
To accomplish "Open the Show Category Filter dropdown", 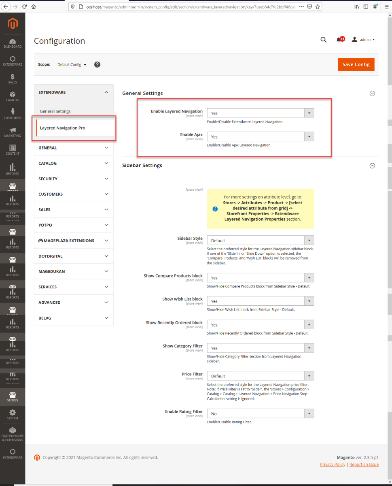I will click(261, 348).
